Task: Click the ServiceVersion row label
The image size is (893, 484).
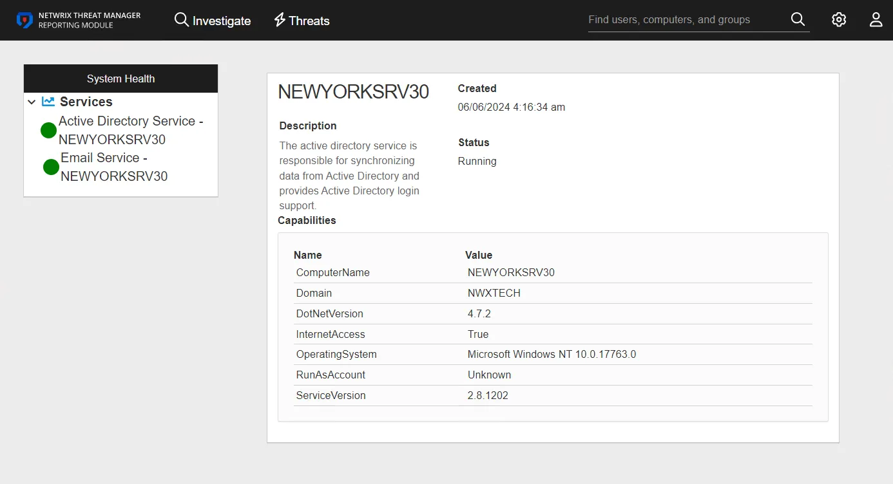Action: click(x=331, y=395)
